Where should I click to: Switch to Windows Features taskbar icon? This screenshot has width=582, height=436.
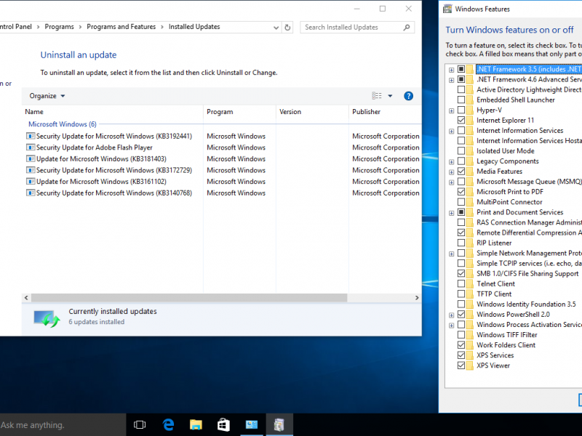[279, 424]
